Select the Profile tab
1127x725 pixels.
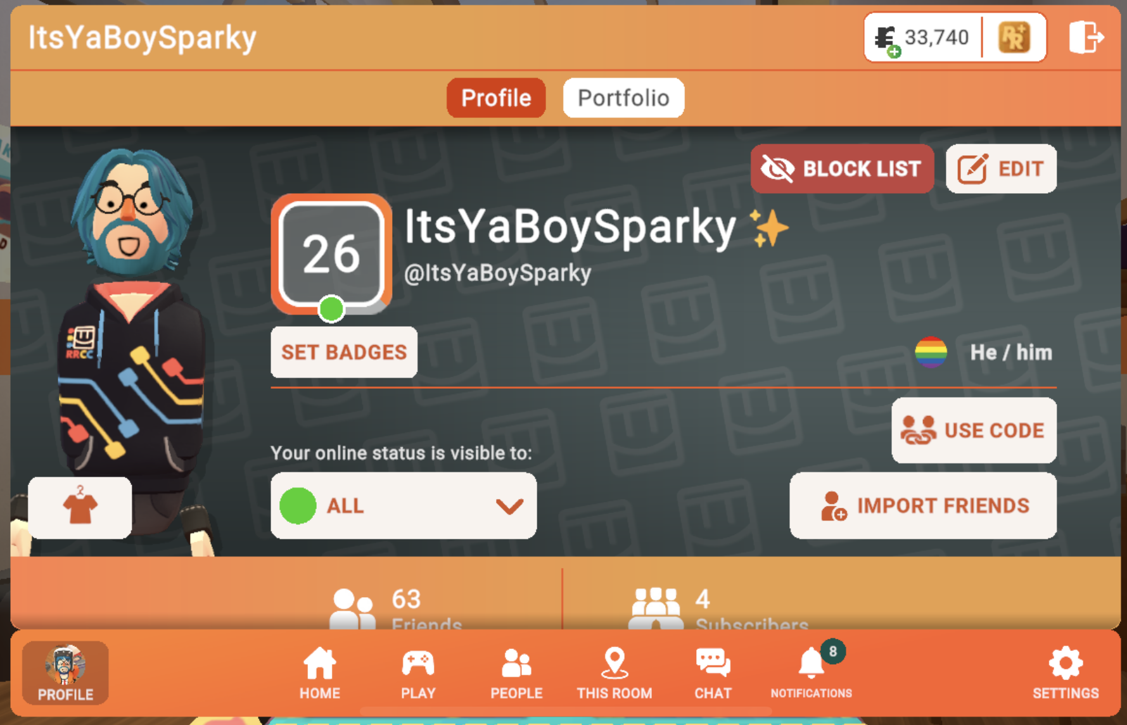coord(496,98)
